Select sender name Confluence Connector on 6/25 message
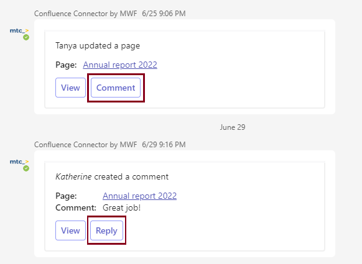Viewport: 362px width, 264px height. (86, 14)
